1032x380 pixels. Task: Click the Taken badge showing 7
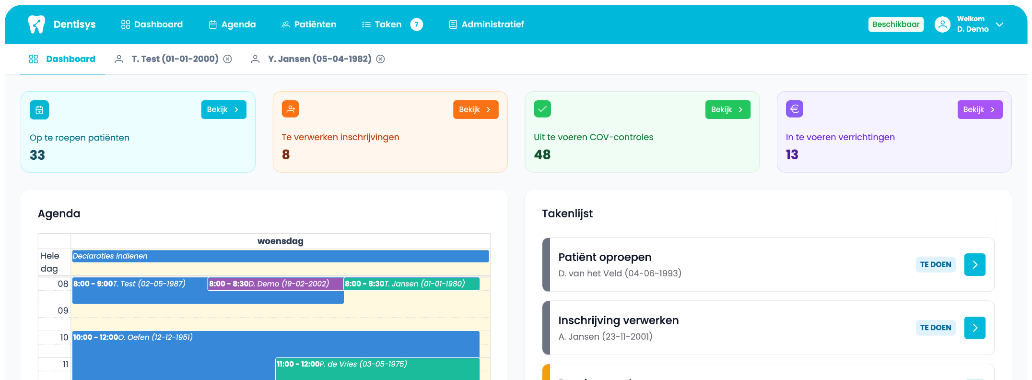pos(417,24)
